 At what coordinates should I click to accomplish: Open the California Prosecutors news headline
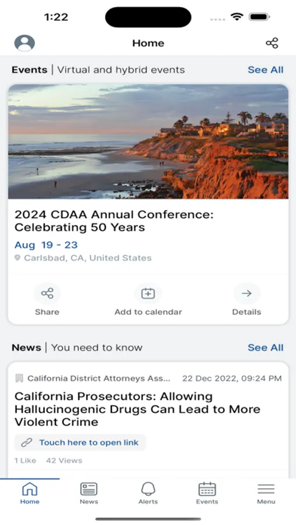[x=137, y=409]
